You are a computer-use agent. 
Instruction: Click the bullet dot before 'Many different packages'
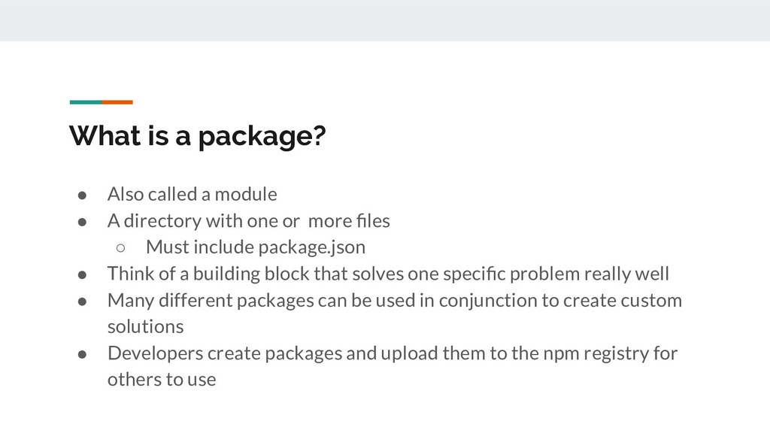tap(82, 301)
